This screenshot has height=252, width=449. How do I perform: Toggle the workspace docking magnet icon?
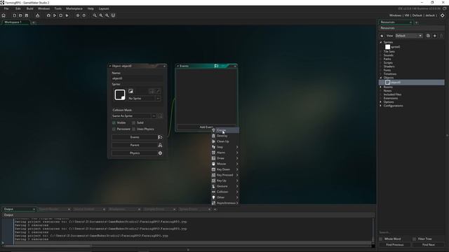pyautogui.click(x=113, y=15)
